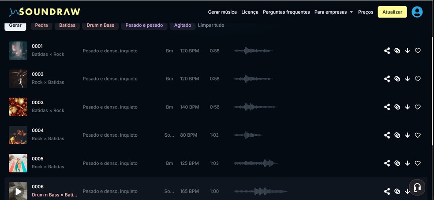Click Limpar tudo to clear filters

coord(211,25)
